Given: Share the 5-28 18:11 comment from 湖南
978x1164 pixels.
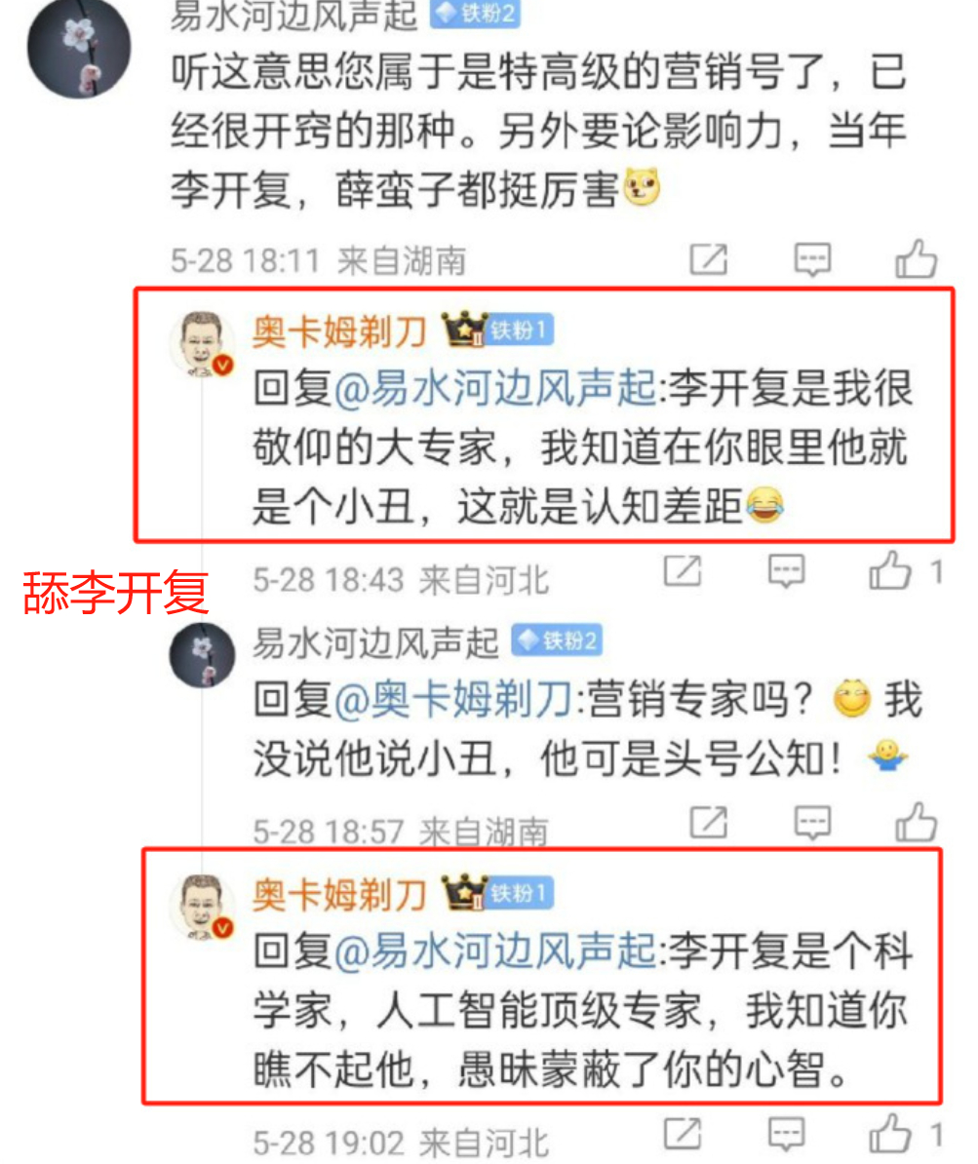Looking at the screenshot, I should [x=709, y=260].
